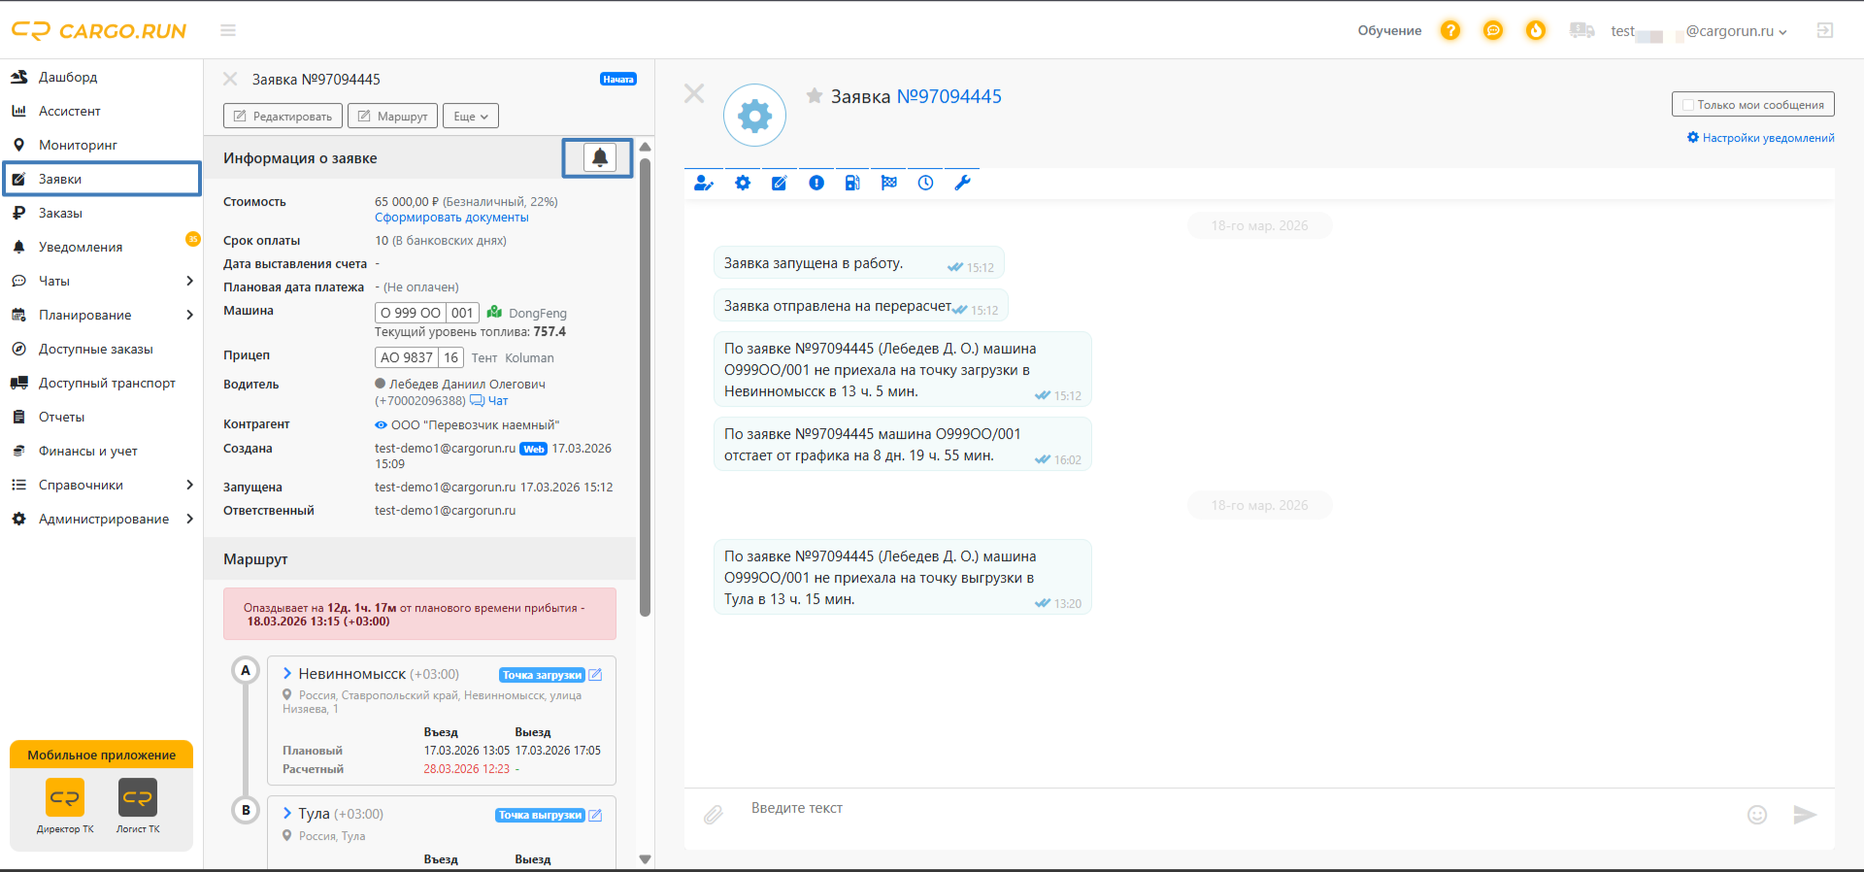Click the eye icon next to ООО "Перевозчик наемный"
1864x872 pixels.
tap(381, 425)
